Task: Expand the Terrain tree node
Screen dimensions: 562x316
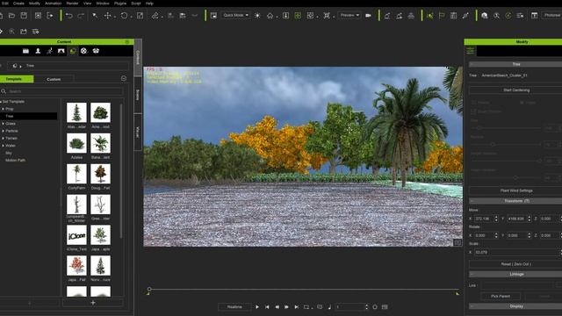Action: tap(4, 139)
